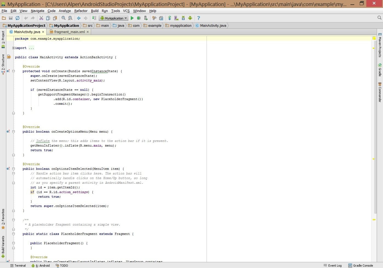Open the Project Structure dialog icon
383x268 pixels.
(161, 18)
